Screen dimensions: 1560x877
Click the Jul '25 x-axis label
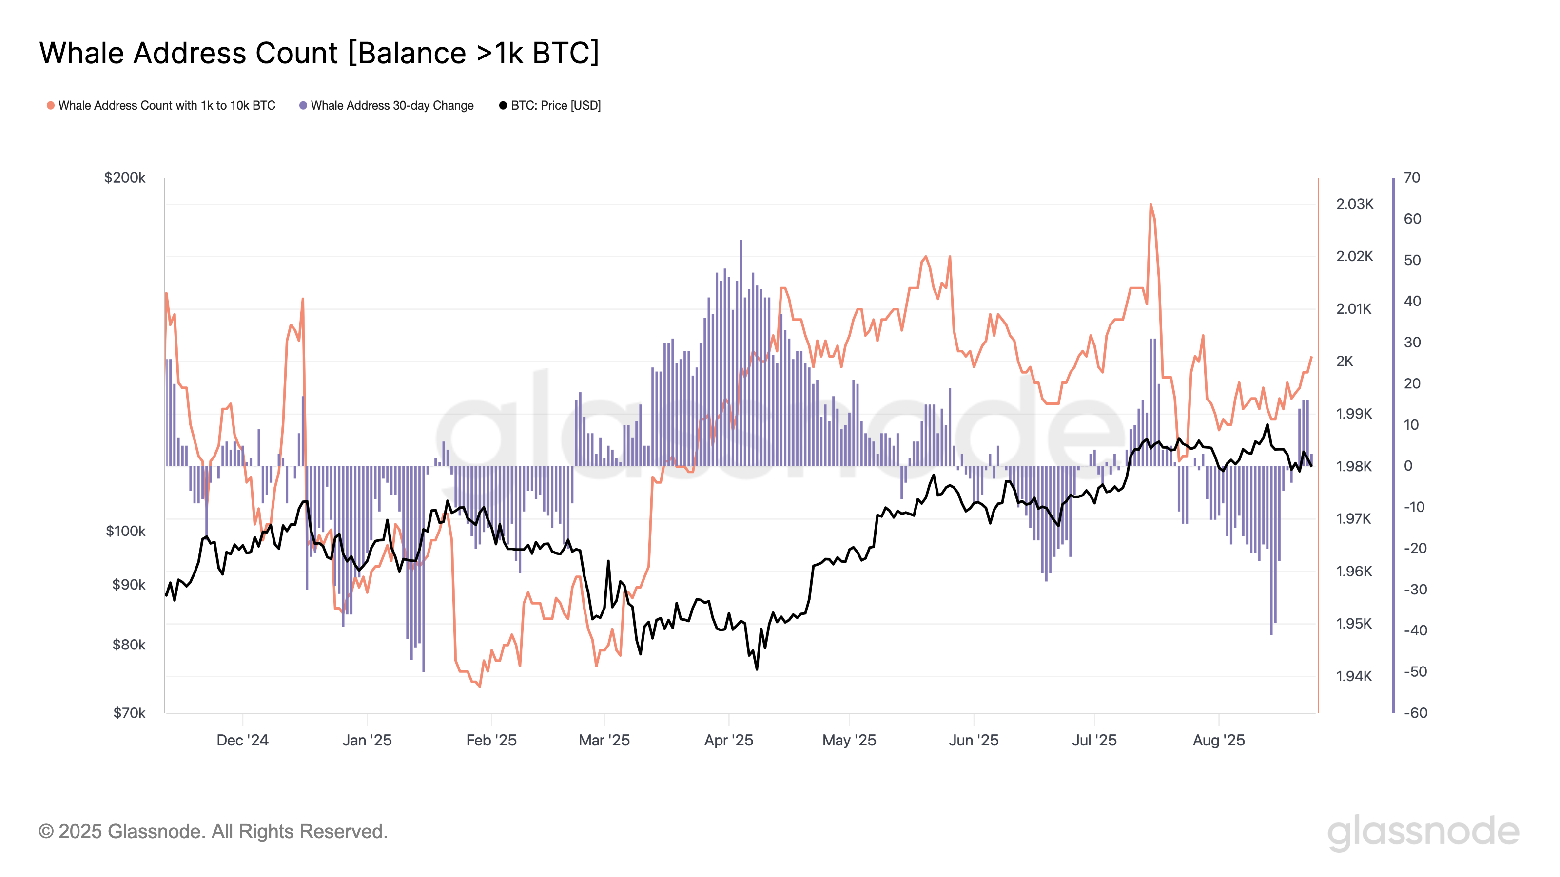[1094, 740]
